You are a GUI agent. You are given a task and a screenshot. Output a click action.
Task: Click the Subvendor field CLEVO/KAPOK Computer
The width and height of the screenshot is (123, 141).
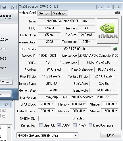click(x=98, y=56)
